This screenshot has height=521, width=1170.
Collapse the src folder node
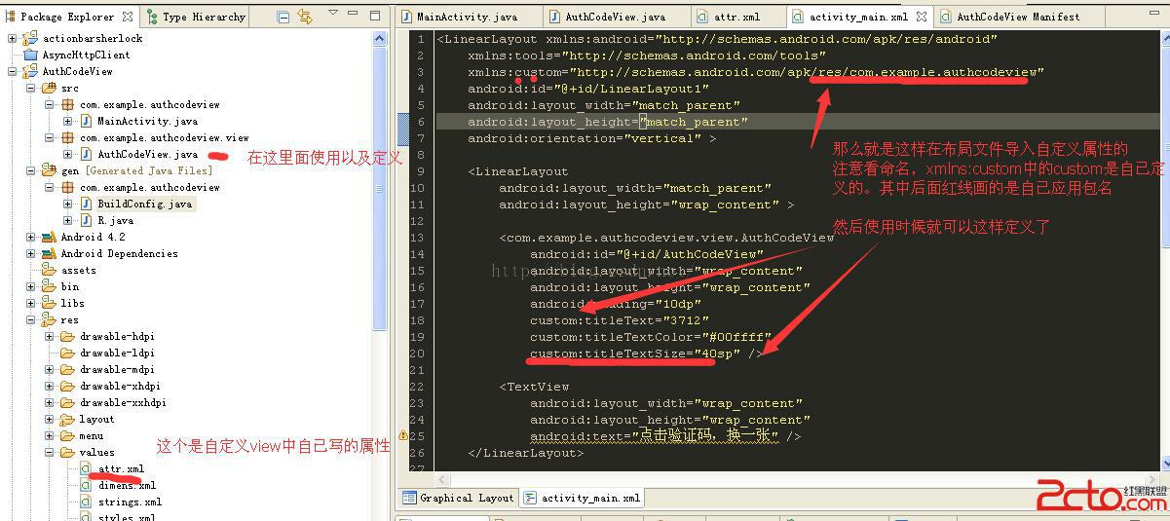coord(31,88)
